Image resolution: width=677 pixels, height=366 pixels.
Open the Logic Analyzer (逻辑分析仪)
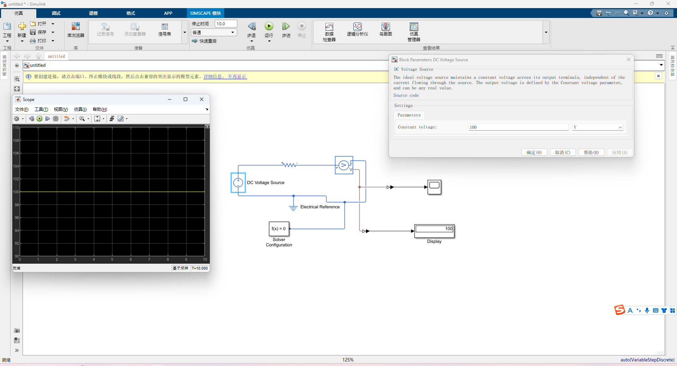point(357,30)
